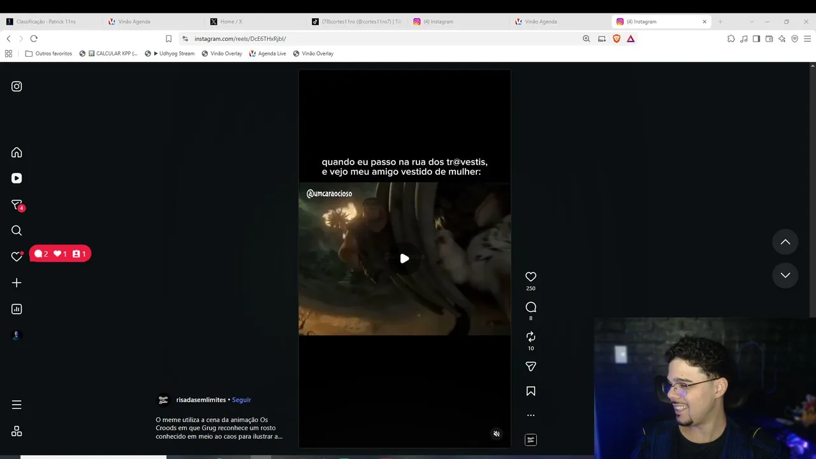Open the profile avatar in sidebar
This screenshot has height=459, width=816.
point(17,335)
